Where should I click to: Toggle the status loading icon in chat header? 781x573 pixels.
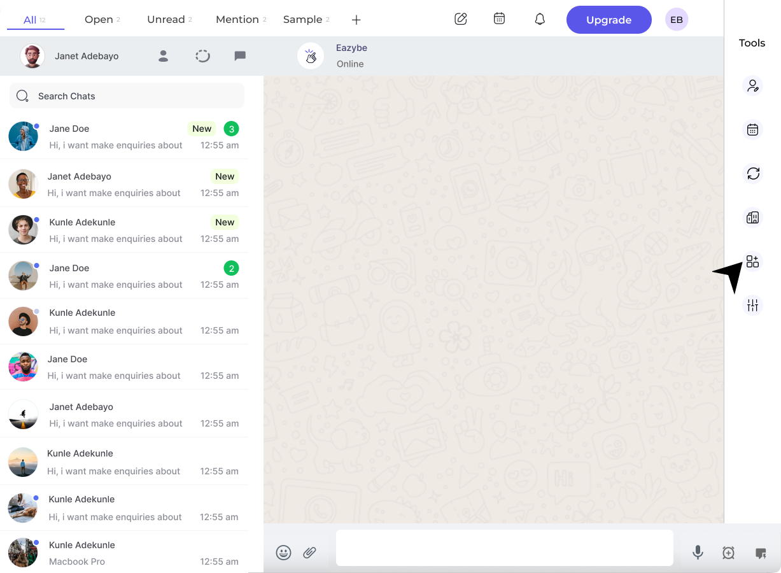pyautogui.click(x=202, y=56)
